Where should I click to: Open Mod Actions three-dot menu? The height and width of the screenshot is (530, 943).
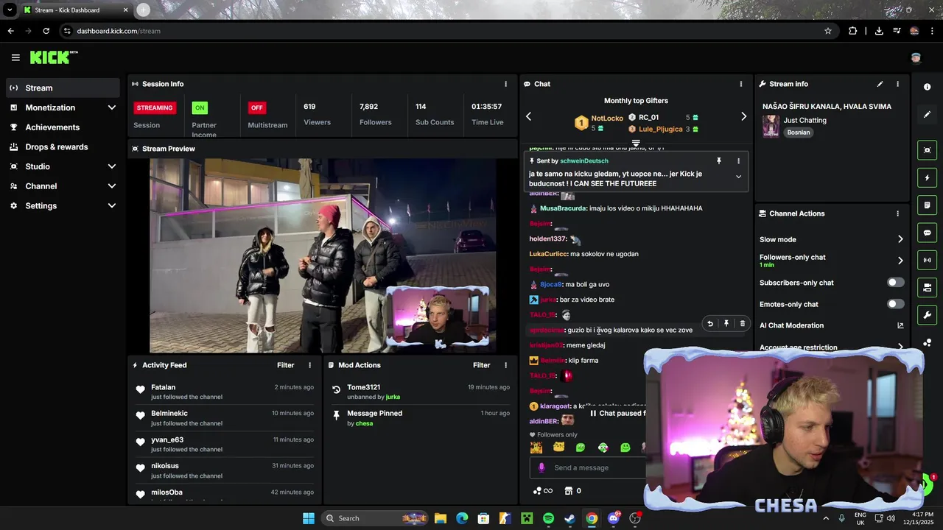click(505, 365)
